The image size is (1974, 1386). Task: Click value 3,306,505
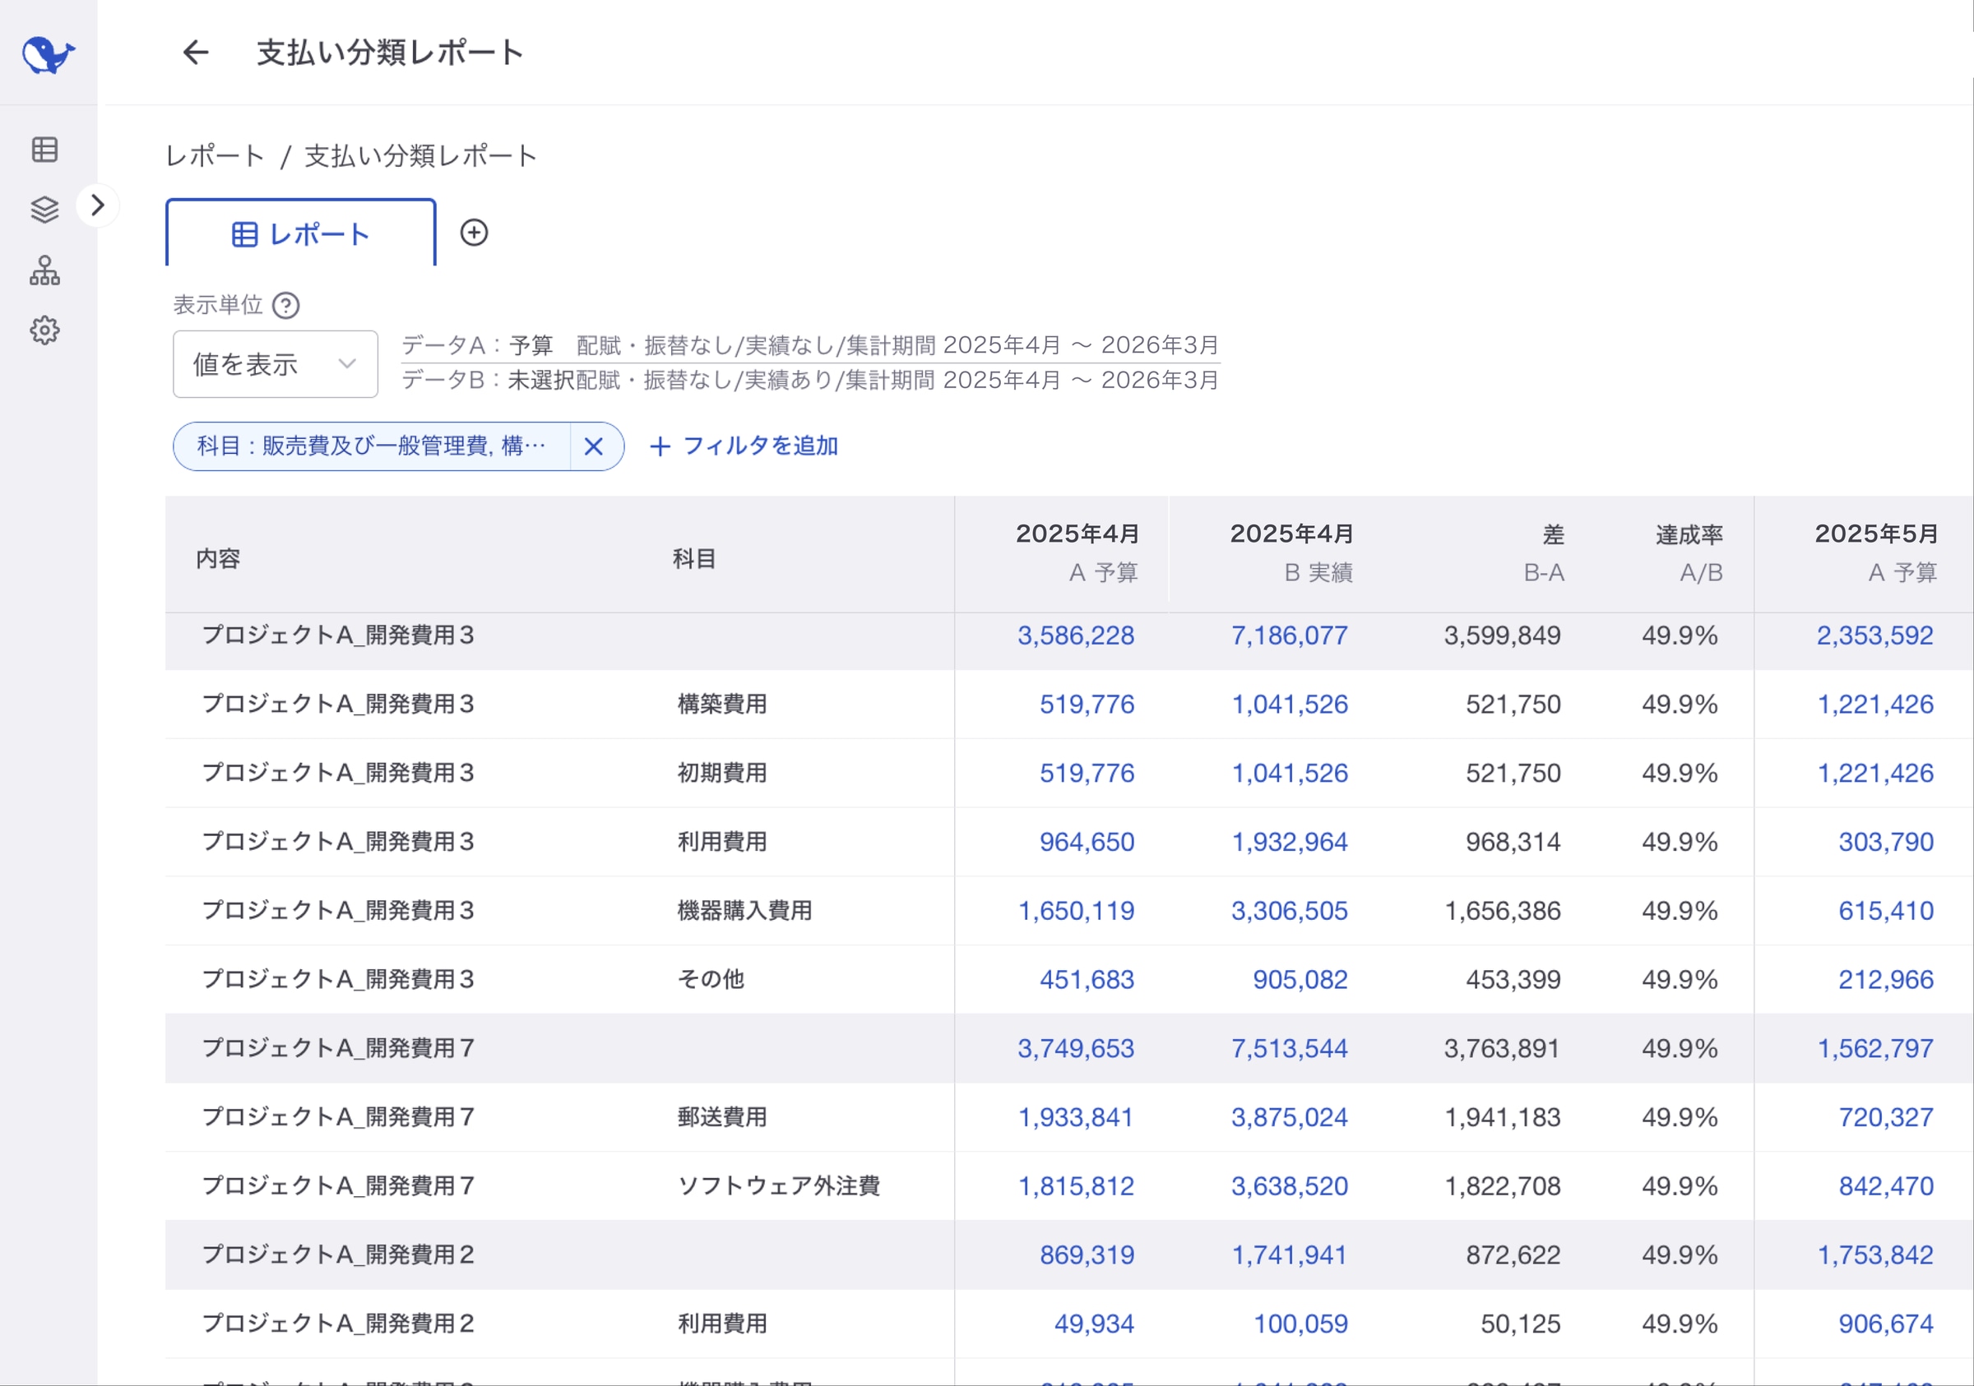[1290, 910]
